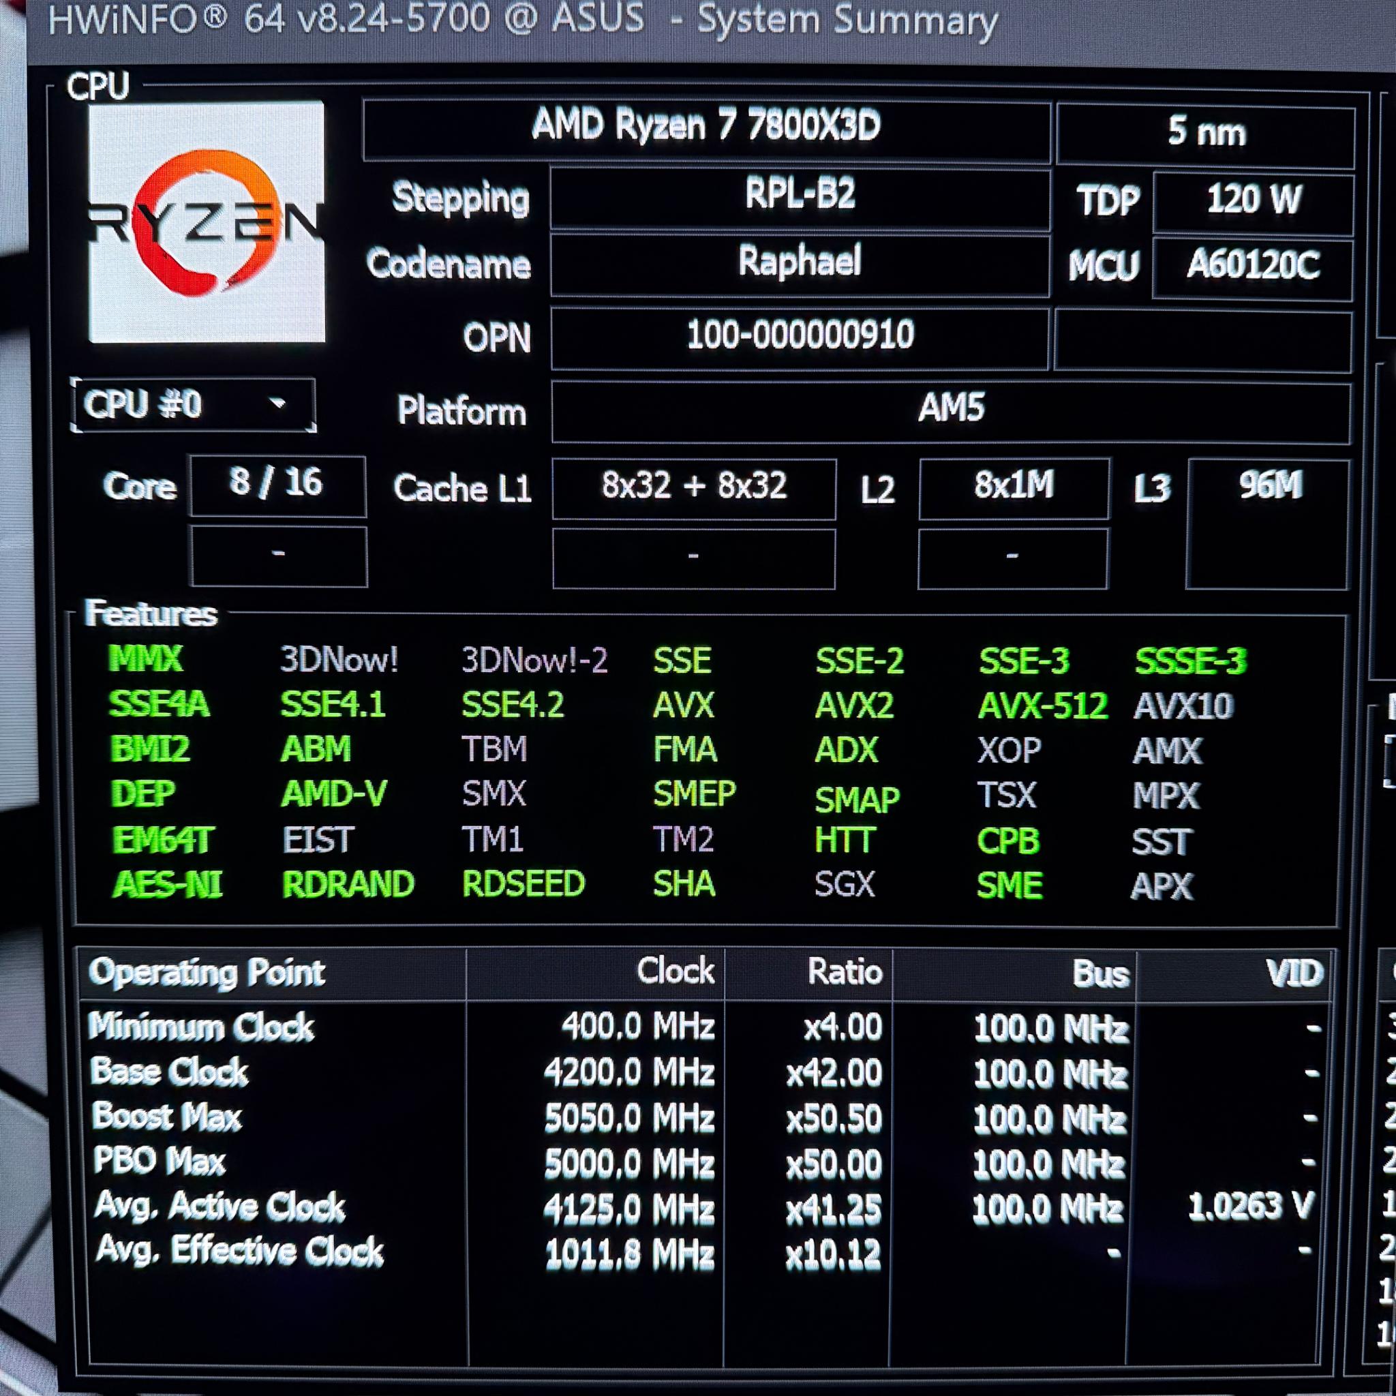1396x1396 pixels.
Task: Click the AVX10 feature label
Action: click(x=1183, y=707)
